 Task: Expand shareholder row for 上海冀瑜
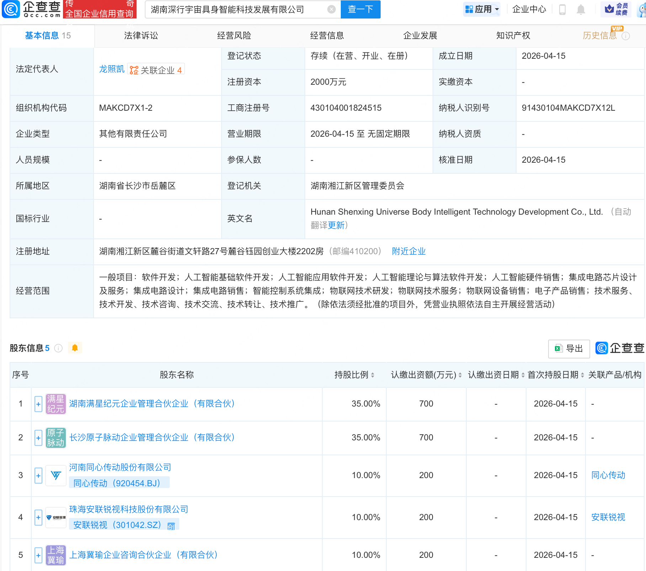(x=38, y=555)
